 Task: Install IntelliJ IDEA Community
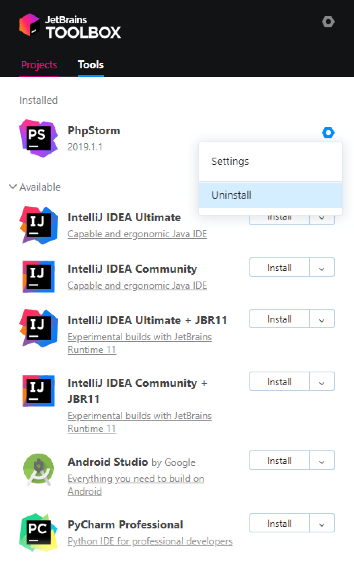(279, 268)
